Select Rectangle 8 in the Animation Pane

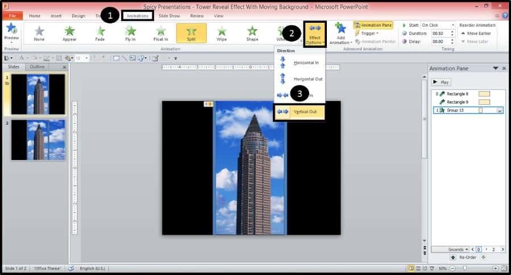click(468, 94)
